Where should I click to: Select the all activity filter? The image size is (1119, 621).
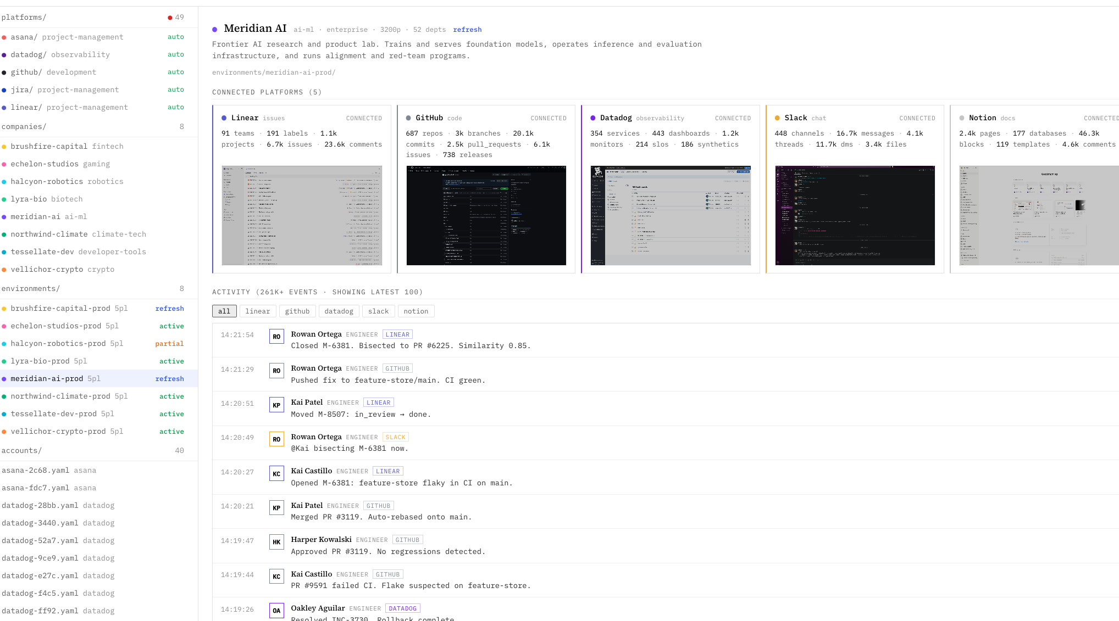pos(224,311)
